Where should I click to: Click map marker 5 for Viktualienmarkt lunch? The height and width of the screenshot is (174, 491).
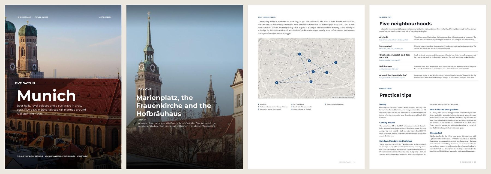tap(311, 82)
